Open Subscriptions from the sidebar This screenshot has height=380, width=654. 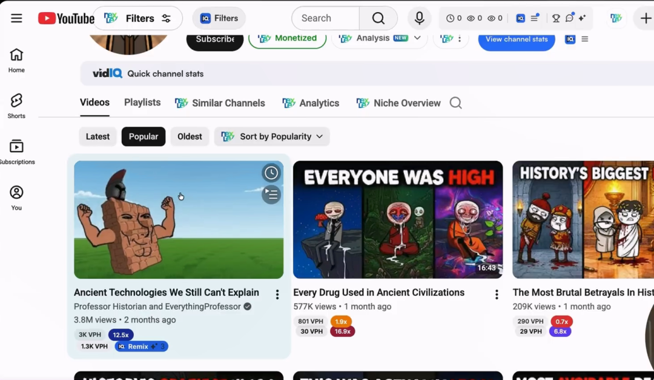(16, 152)
